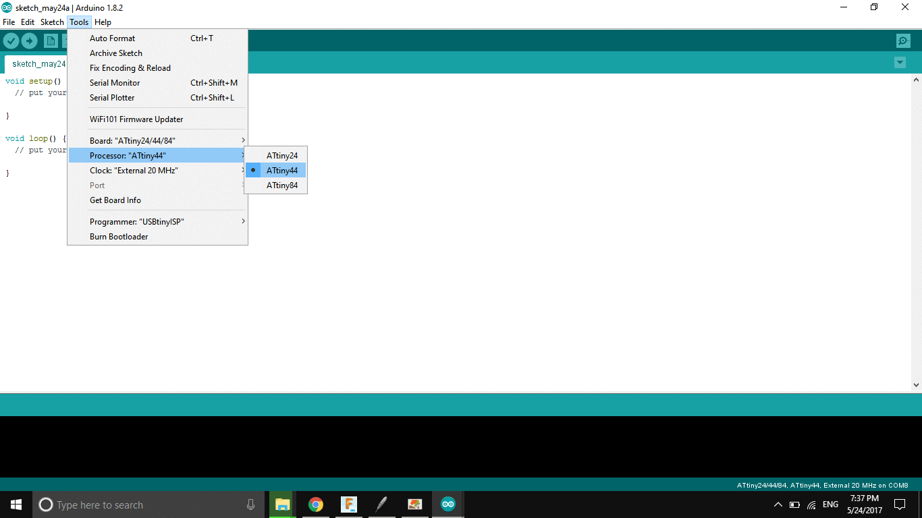922x518 pixels.
Task: Click void loop() line in the editor
Action: point(36,138)
